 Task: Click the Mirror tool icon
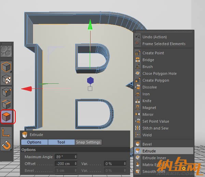(x=138, y=114)
